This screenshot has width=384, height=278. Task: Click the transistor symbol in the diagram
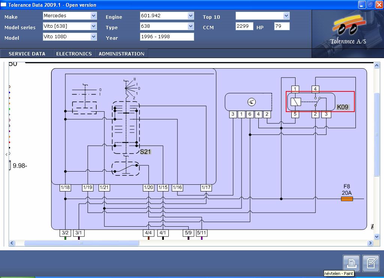point(252,102)
